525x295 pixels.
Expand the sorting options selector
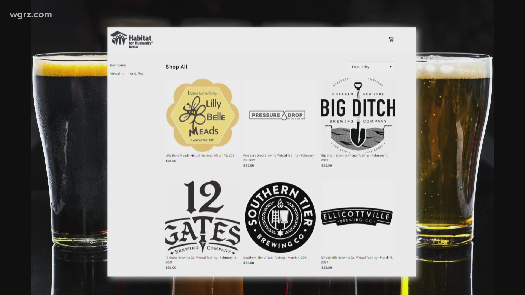[371, 66]
